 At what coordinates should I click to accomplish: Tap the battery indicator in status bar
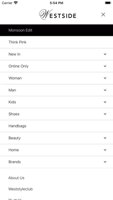[x=108, y=3]
